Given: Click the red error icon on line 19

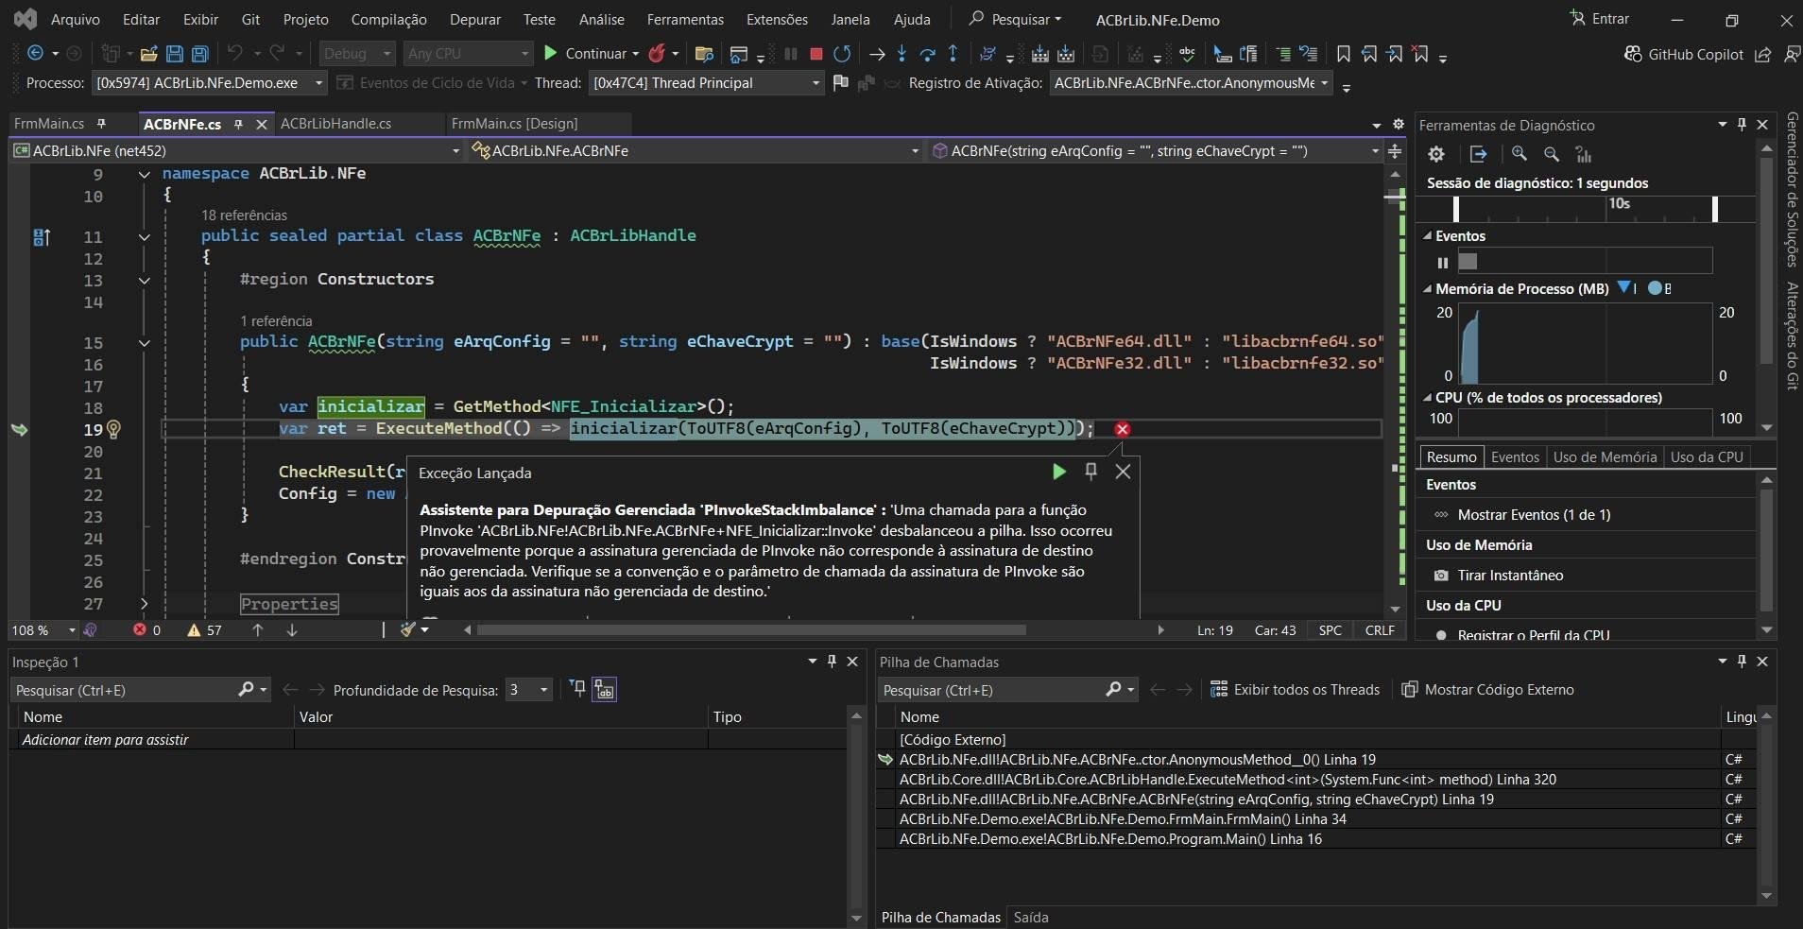Looking at the screenshot, I should pos(1122,429).
